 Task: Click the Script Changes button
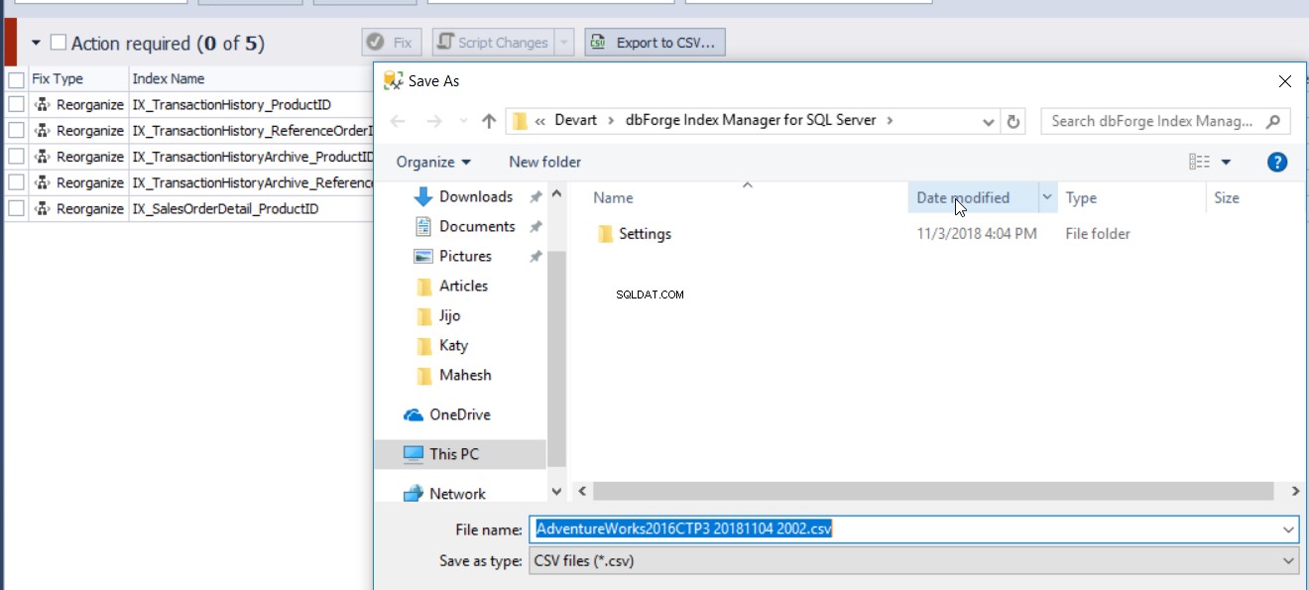[492, 43]
